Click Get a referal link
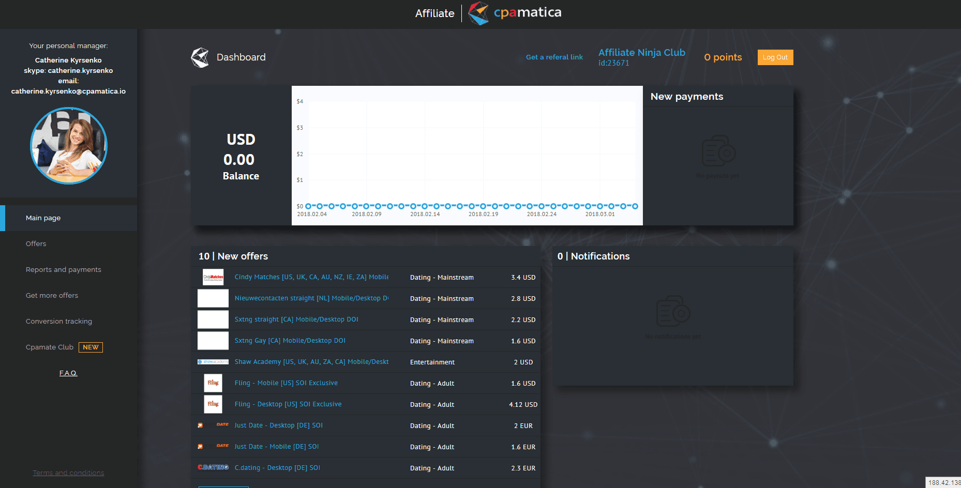The height and width of the screenshot is (488, 961). (554, 57)
